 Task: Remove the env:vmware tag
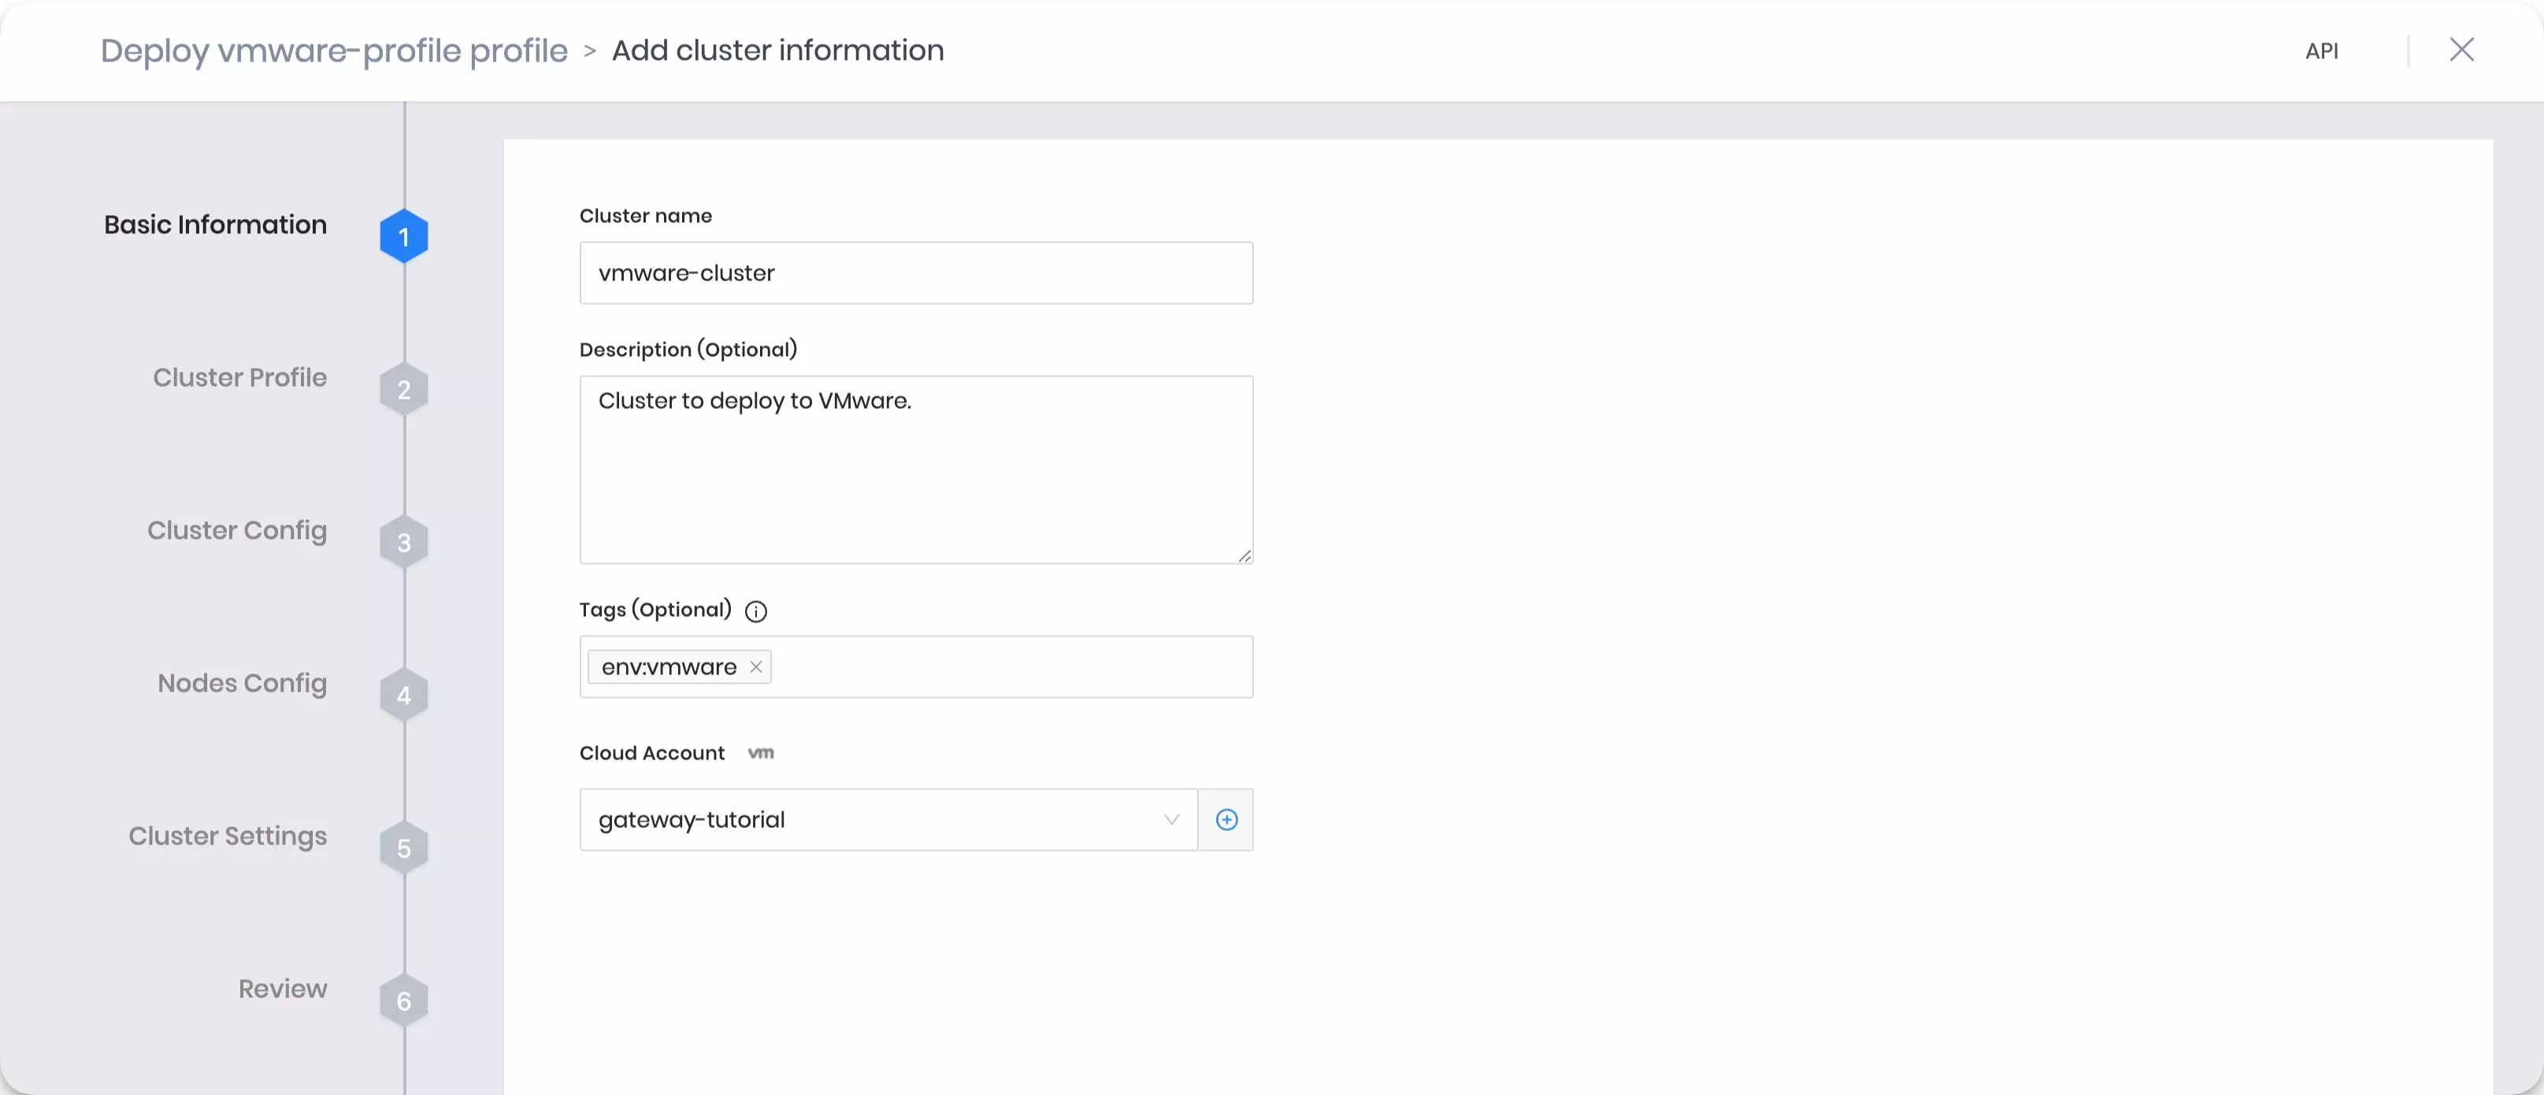pos(755,666)
